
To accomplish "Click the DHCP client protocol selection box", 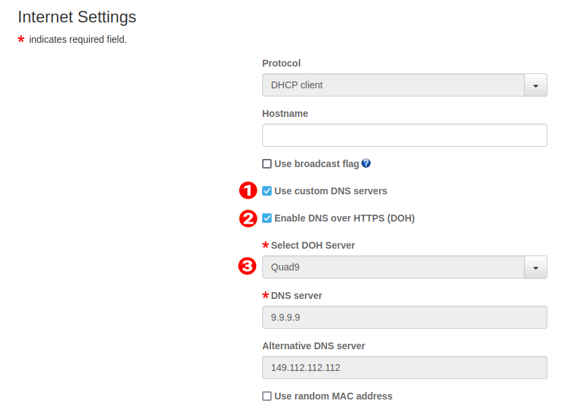I will click(393, 86).
